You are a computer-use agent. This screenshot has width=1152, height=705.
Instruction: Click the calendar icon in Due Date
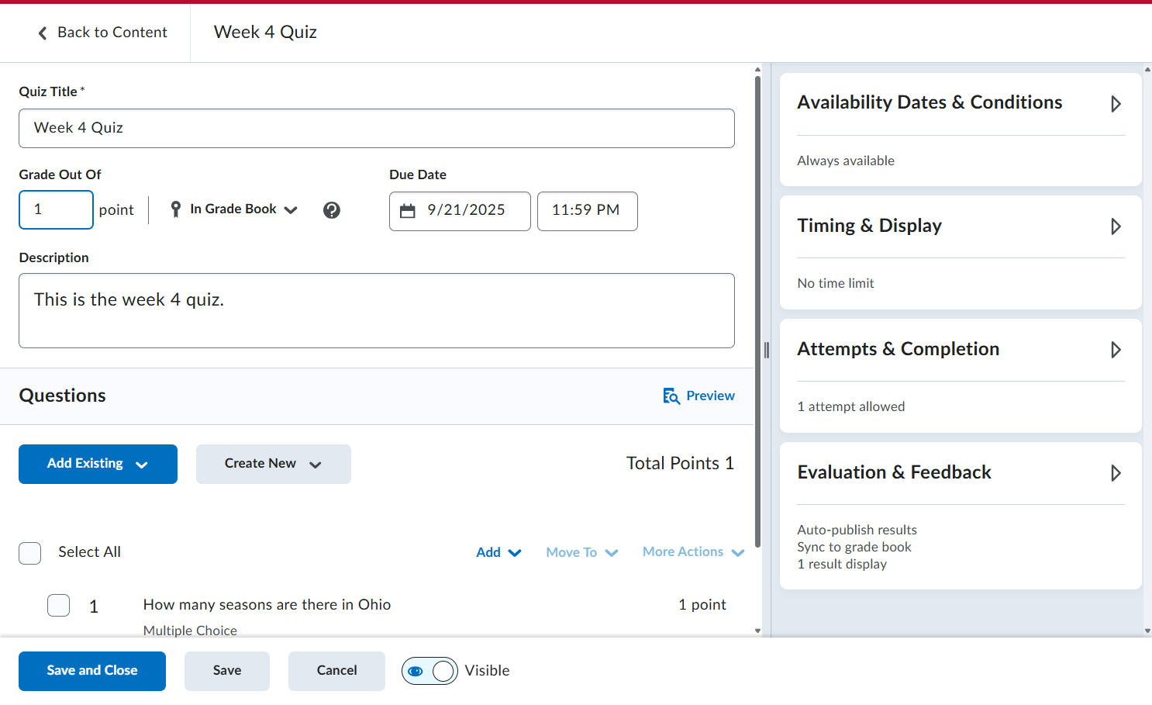coord(407,210)
